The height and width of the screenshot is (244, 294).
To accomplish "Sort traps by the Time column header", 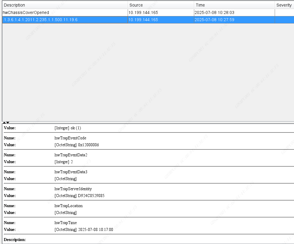I will point(200,5).
